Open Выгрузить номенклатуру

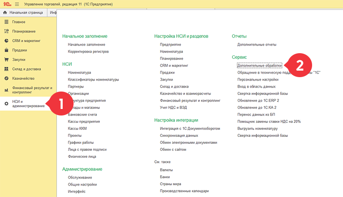tap(258, 129)
